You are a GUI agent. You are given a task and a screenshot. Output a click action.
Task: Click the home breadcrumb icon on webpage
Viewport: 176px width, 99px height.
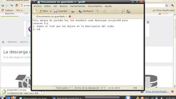pyautogui.click(x=3, y=42)
